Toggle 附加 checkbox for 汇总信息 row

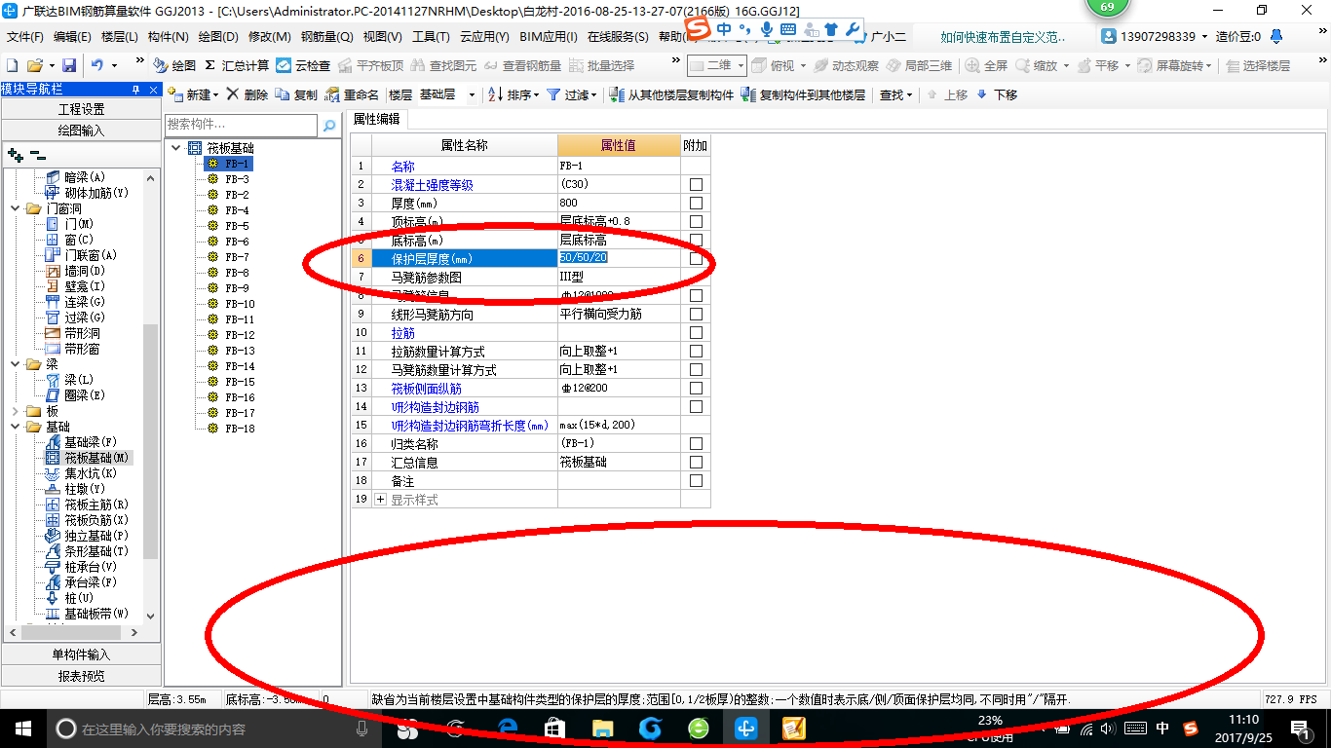(x=696, y=462)
